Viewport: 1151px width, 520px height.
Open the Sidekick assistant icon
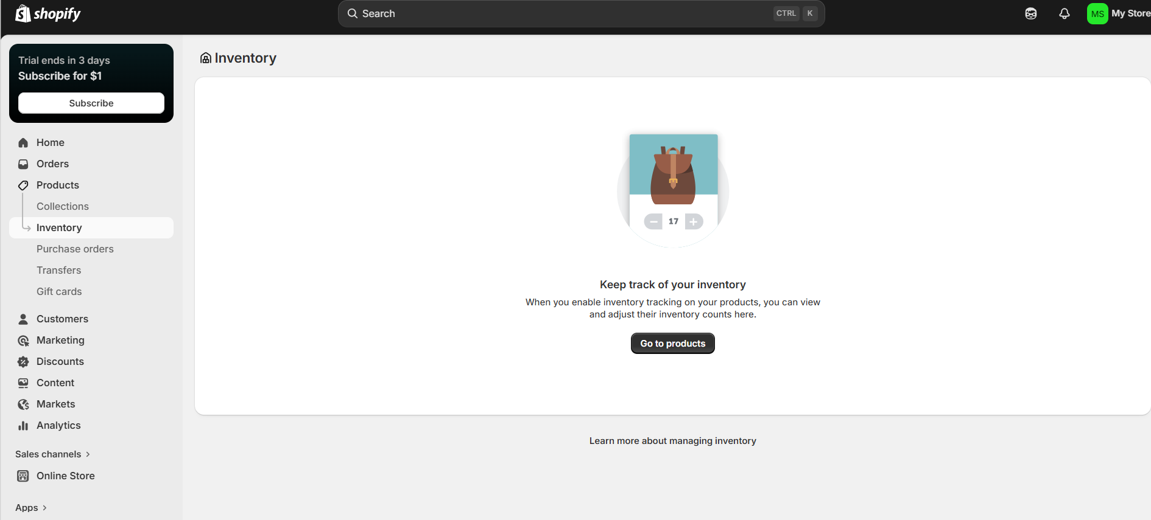click(1030, 13)
